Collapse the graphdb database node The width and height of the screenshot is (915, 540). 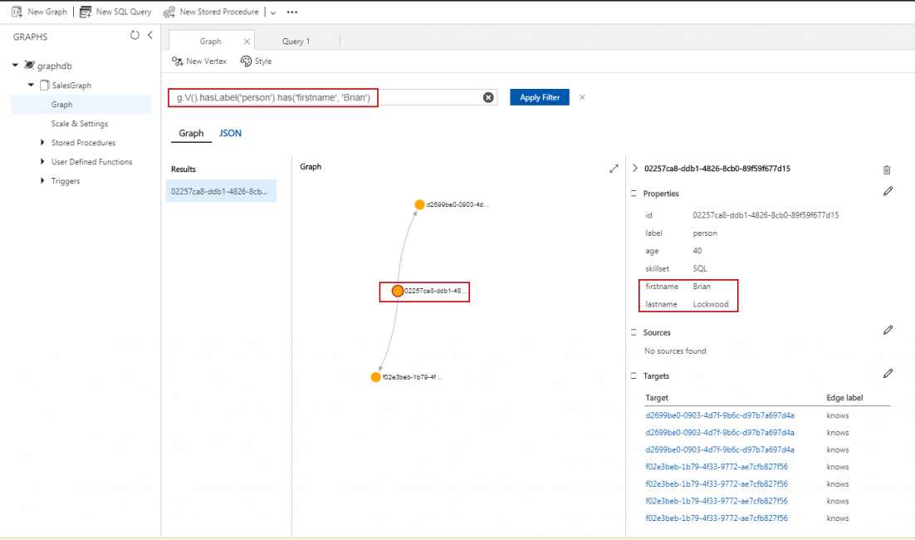point(15,66)
